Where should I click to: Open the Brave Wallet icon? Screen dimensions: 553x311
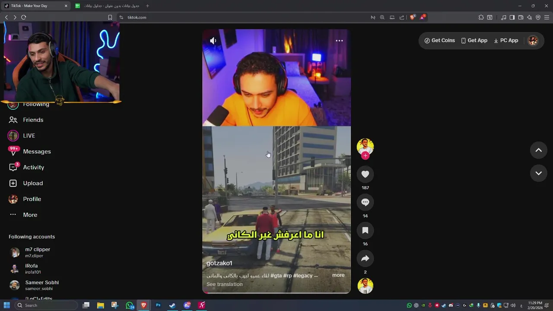(x=521, y=17)
